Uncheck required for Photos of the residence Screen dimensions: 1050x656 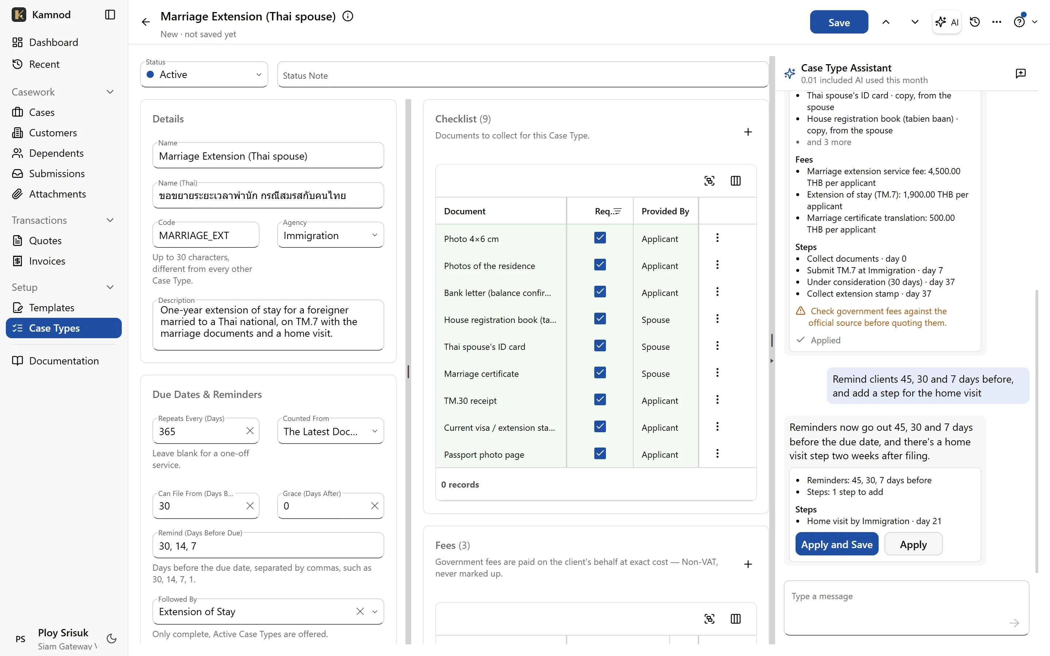(x=600, y=265)
